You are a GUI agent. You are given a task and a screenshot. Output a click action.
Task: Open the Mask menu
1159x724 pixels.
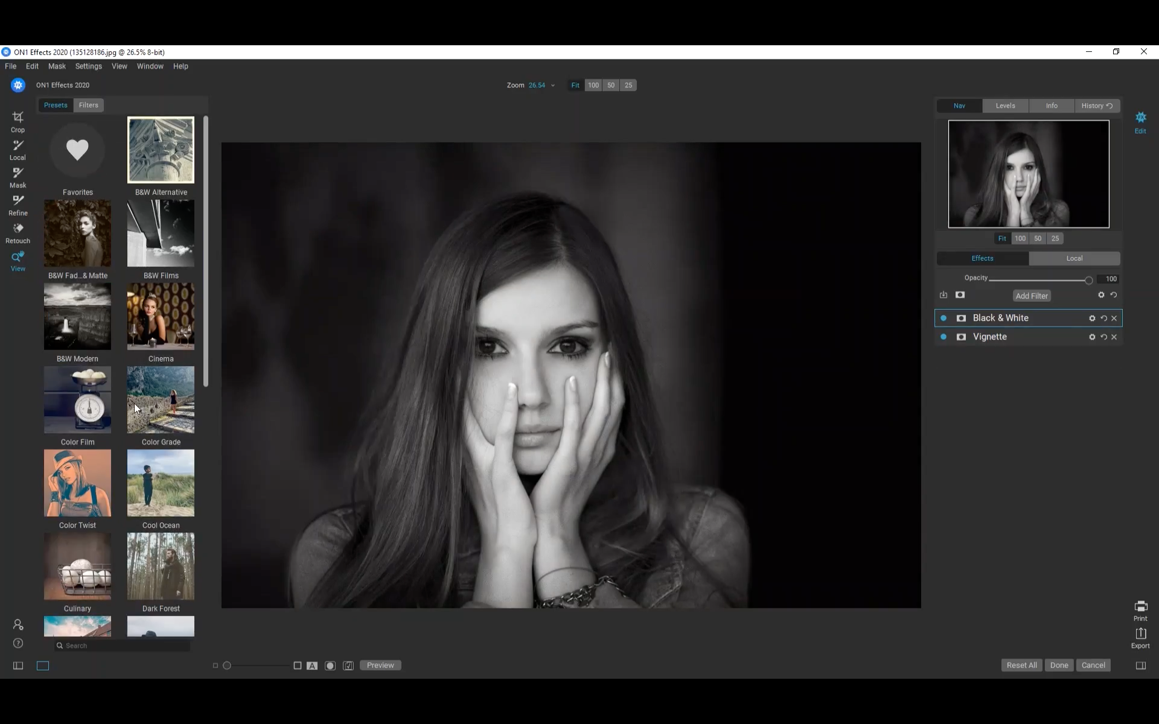[57, 66]
